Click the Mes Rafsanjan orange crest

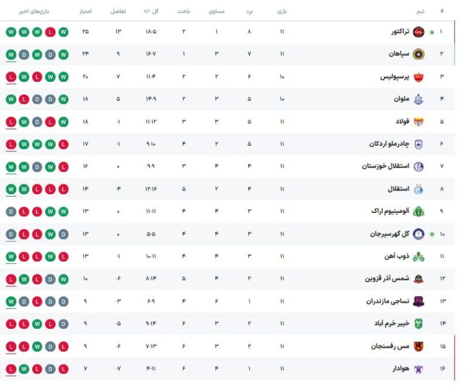[x=419, y=346]
